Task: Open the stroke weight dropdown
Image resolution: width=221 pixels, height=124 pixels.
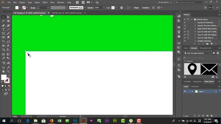Action: click(48, 8)
